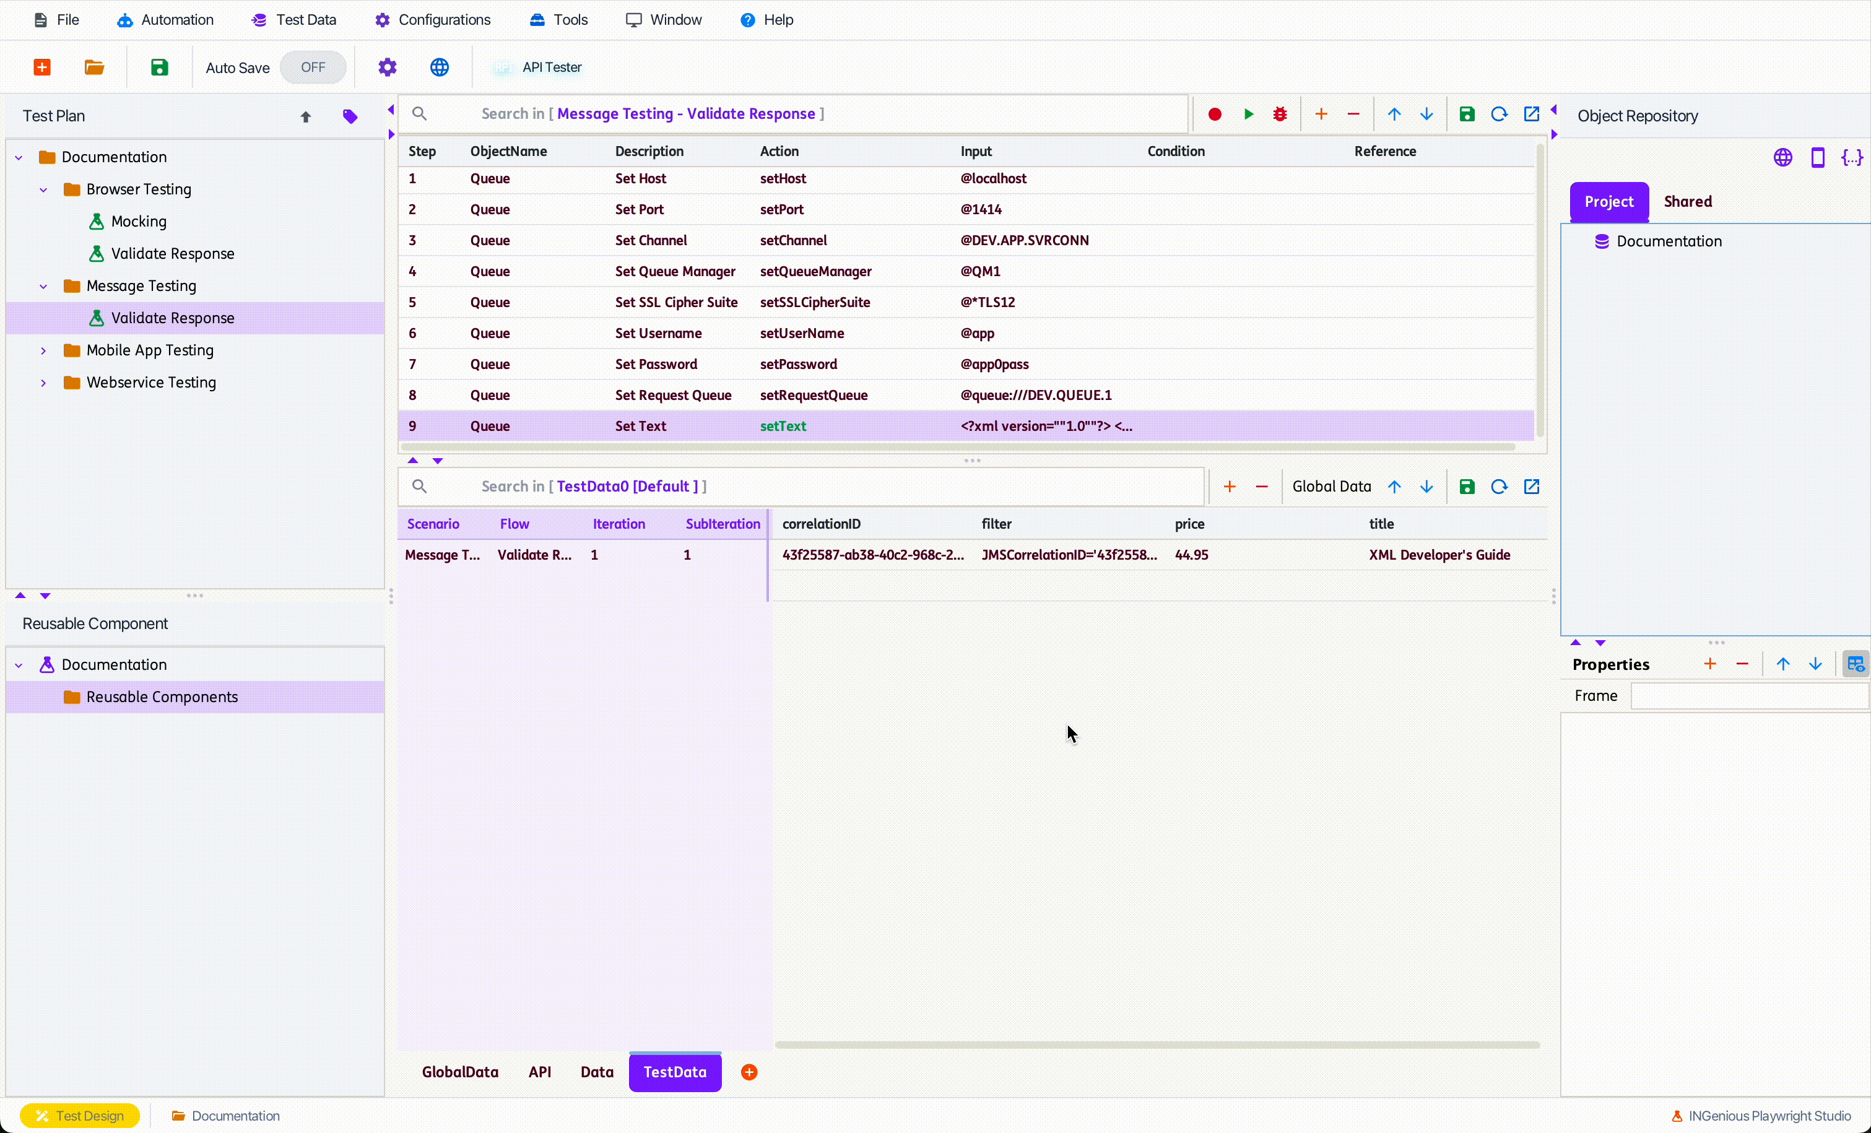Viewport: 1871px width, 1133px height.
Task: Open the Configurations menu
Action: 433,20
